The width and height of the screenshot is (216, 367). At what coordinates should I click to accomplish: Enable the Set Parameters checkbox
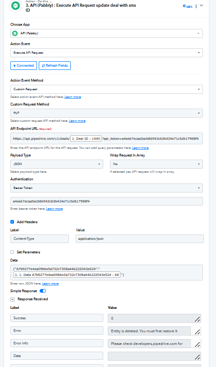12,252
